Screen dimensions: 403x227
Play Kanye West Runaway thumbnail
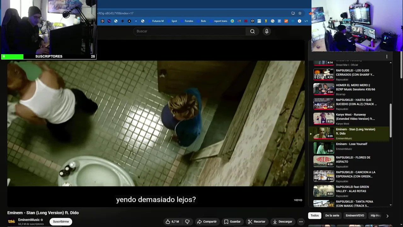coord(324,119)
